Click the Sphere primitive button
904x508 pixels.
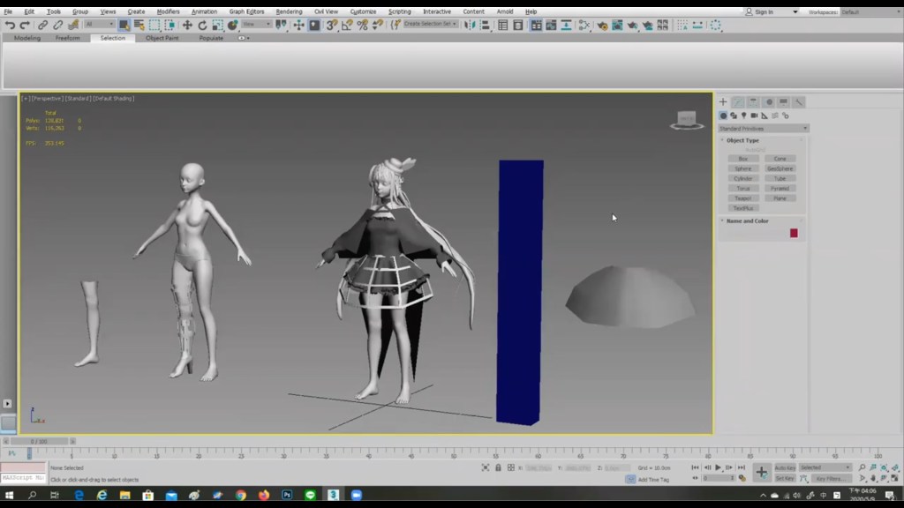tap(743, 168)
